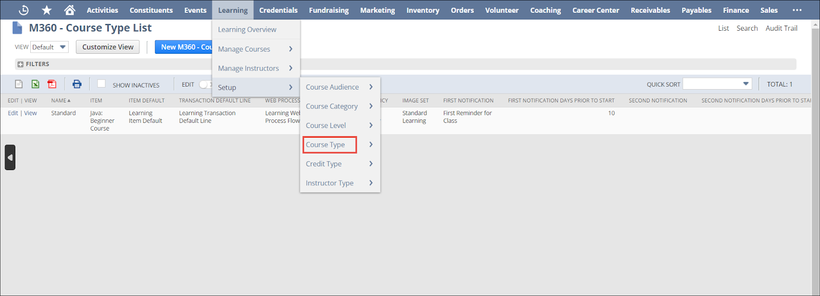The height and width of the screenshot is (296, 820).
Task: Open the more menus ellipsis icon
Action: (797, 10)
